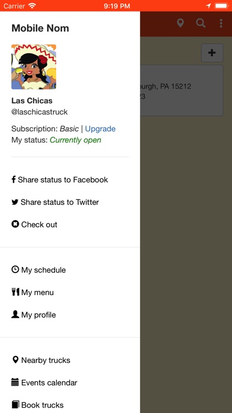Tap Share status to Facebook text

(x=63, y=180)
